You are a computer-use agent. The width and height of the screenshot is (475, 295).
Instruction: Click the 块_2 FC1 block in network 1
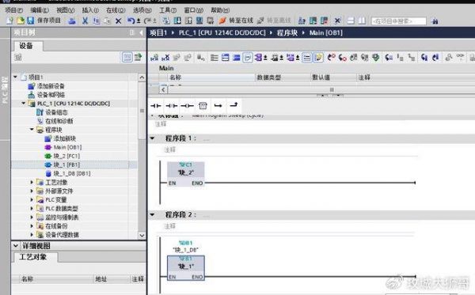(186, 174)
